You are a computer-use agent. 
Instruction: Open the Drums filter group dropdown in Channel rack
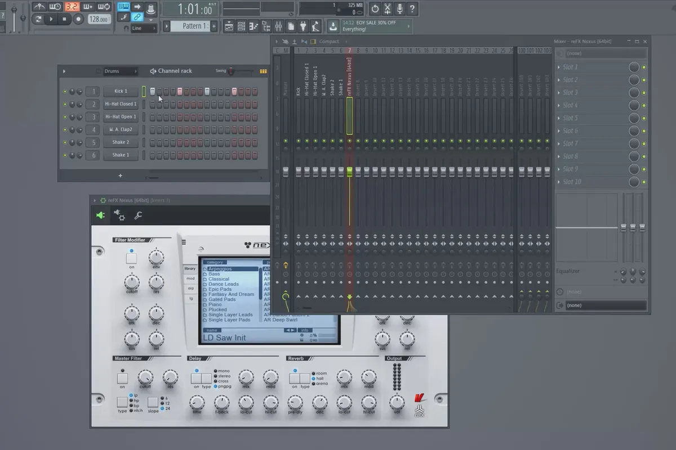click(121, 71)
